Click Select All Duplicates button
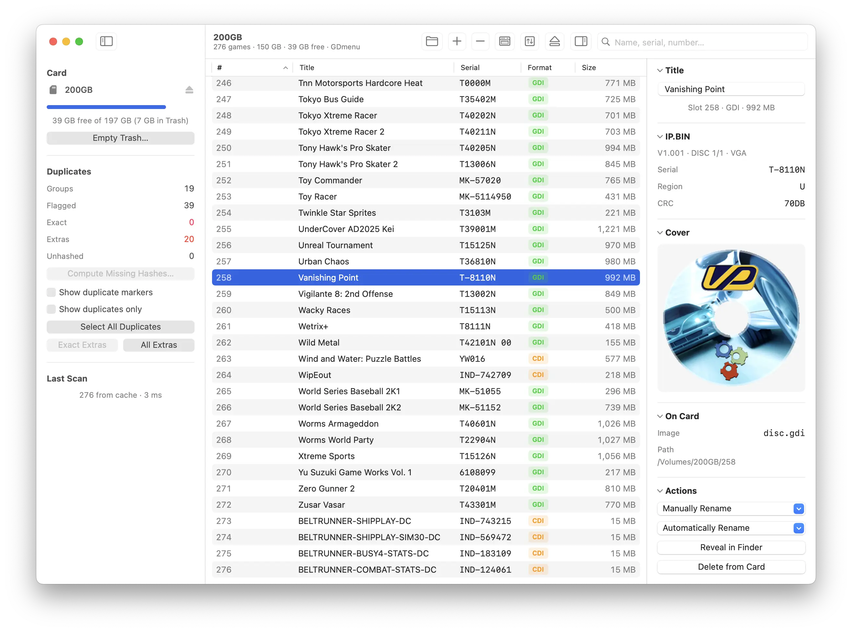The height and width of the screenshot is (632, 852). [120, 327]
